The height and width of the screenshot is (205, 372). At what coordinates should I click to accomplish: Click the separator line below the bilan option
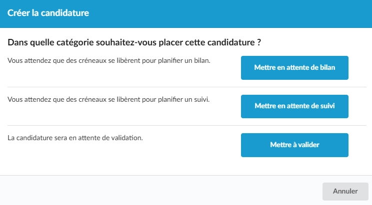pos(187,87)
